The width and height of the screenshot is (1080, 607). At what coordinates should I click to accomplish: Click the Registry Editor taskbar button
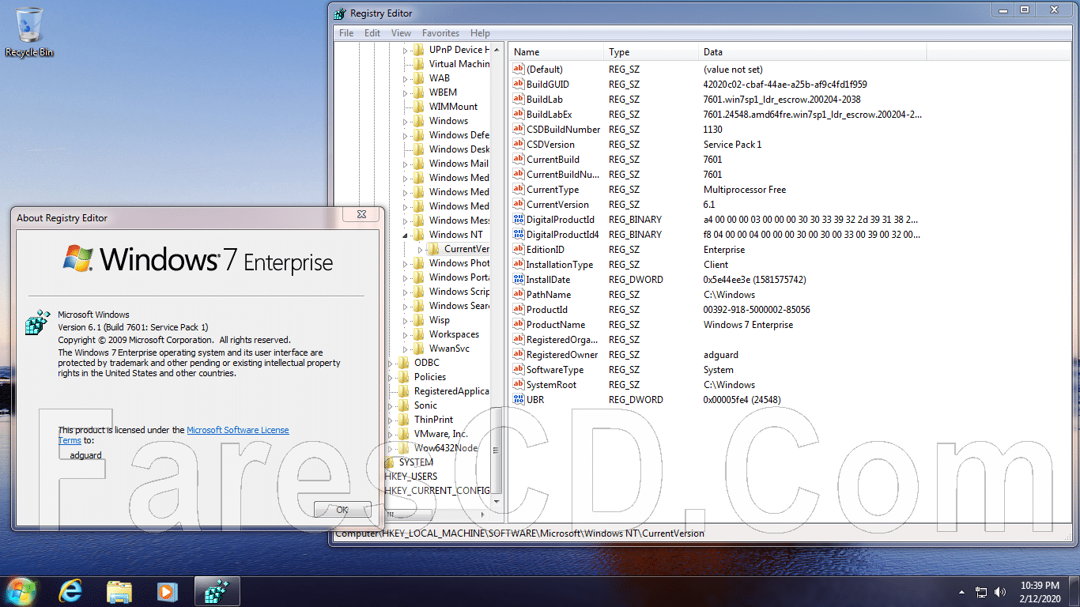pyautogui.click(x=217, y=591)
